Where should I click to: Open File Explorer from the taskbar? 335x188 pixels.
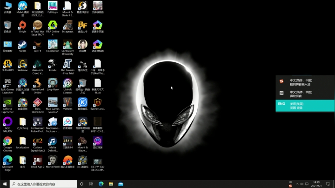click(111, 184)
